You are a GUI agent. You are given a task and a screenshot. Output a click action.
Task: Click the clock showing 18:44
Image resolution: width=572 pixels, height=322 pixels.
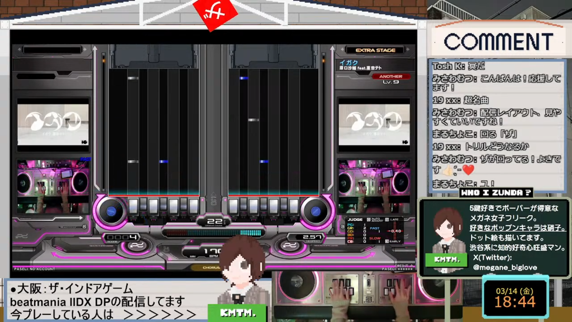[514, 301]
